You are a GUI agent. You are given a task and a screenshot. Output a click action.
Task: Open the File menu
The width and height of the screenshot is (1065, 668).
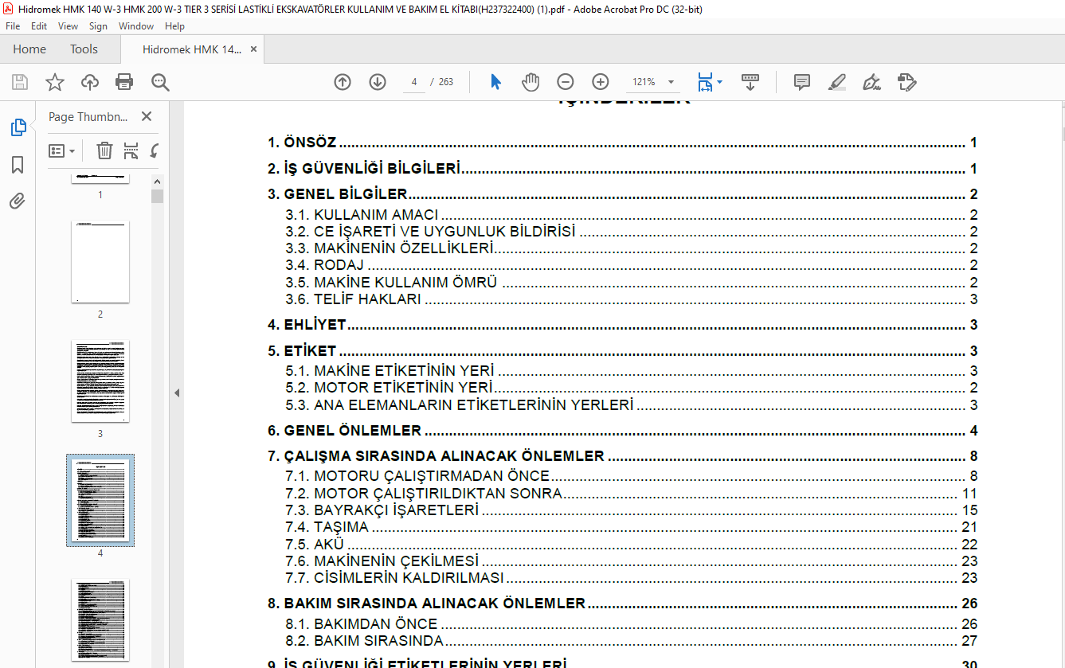click(13, 26)
